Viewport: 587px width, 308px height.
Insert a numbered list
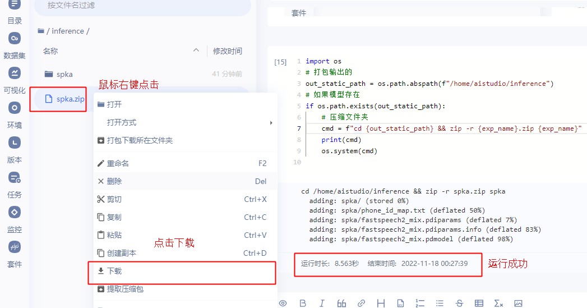pyautogui.click(x=420, y=303)
